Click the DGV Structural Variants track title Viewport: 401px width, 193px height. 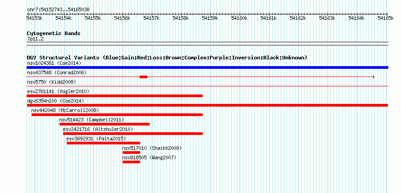point(167,58)
